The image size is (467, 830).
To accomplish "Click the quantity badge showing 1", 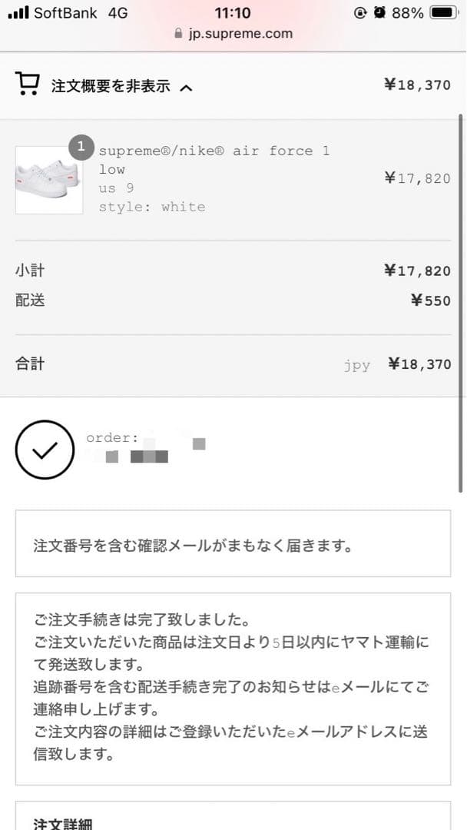I will click(x=81, y=147).
